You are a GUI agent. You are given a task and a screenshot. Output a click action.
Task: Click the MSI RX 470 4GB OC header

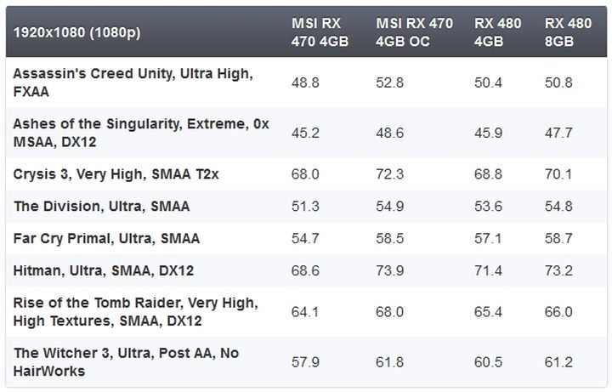[x=414, y=31]
